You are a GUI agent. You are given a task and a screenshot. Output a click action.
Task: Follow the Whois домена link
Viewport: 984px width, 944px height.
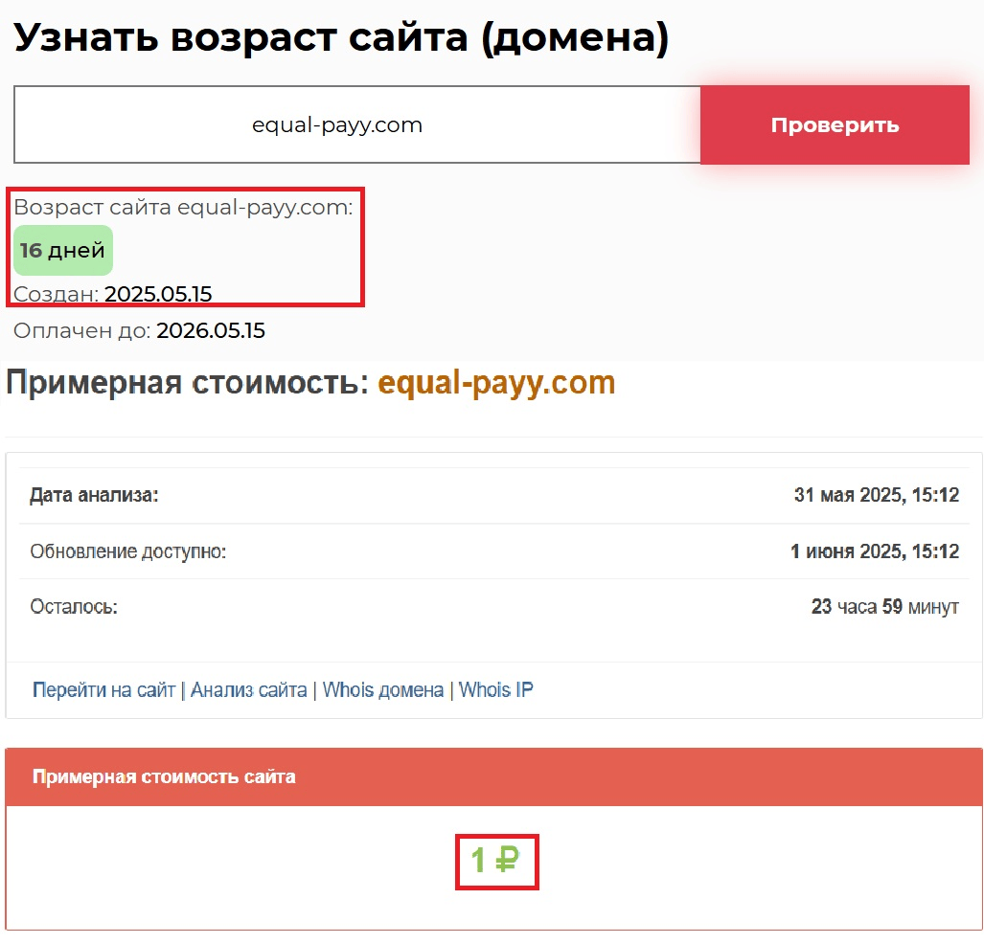382,690
